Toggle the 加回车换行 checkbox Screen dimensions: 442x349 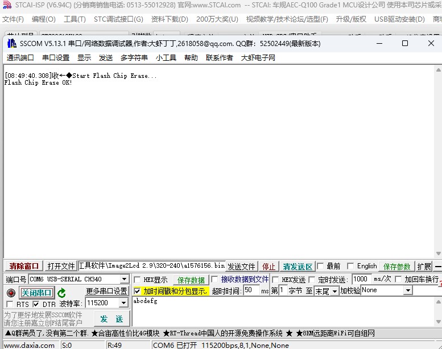[398, 280]
